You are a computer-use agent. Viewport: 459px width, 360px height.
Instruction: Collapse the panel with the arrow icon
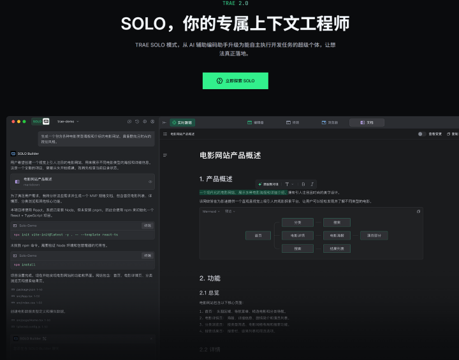[x=164, y=122]
